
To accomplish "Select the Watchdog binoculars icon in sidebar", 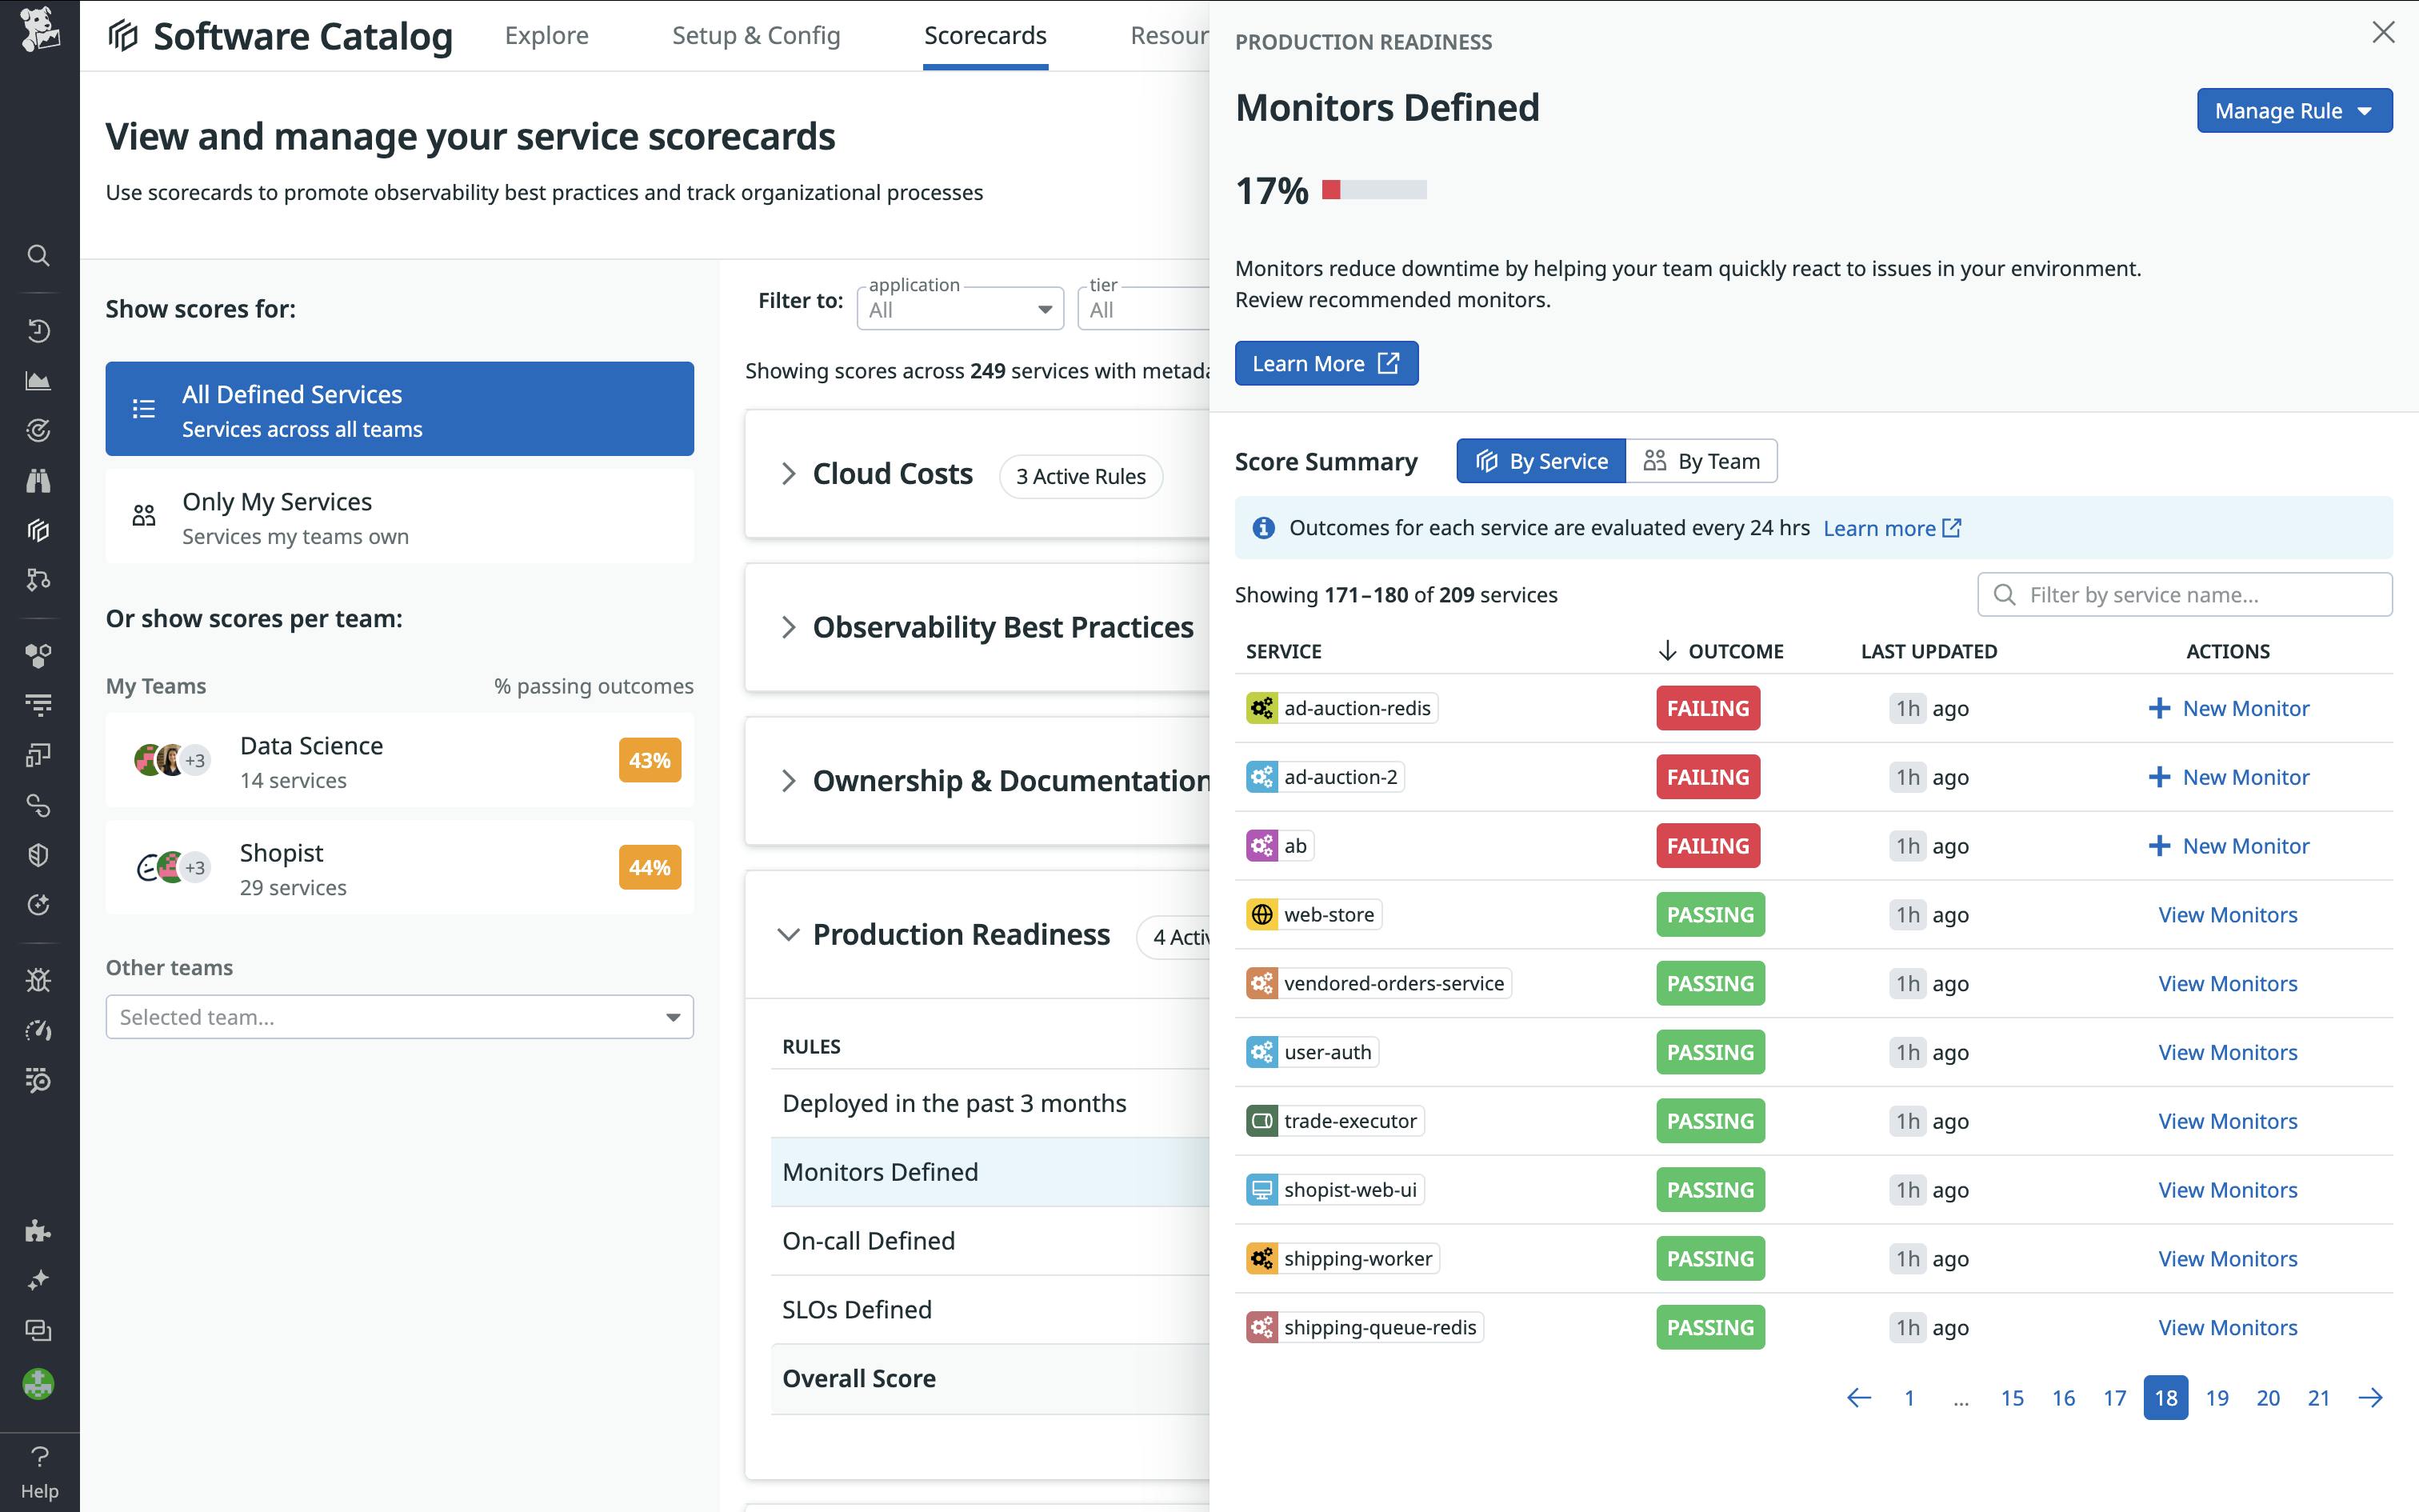I will pyautogui.click(x=39, y=481).
